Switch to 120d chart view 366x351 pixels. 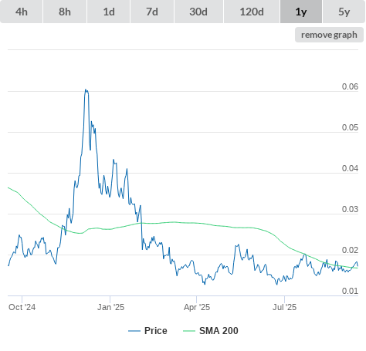[x=252, y=12]
